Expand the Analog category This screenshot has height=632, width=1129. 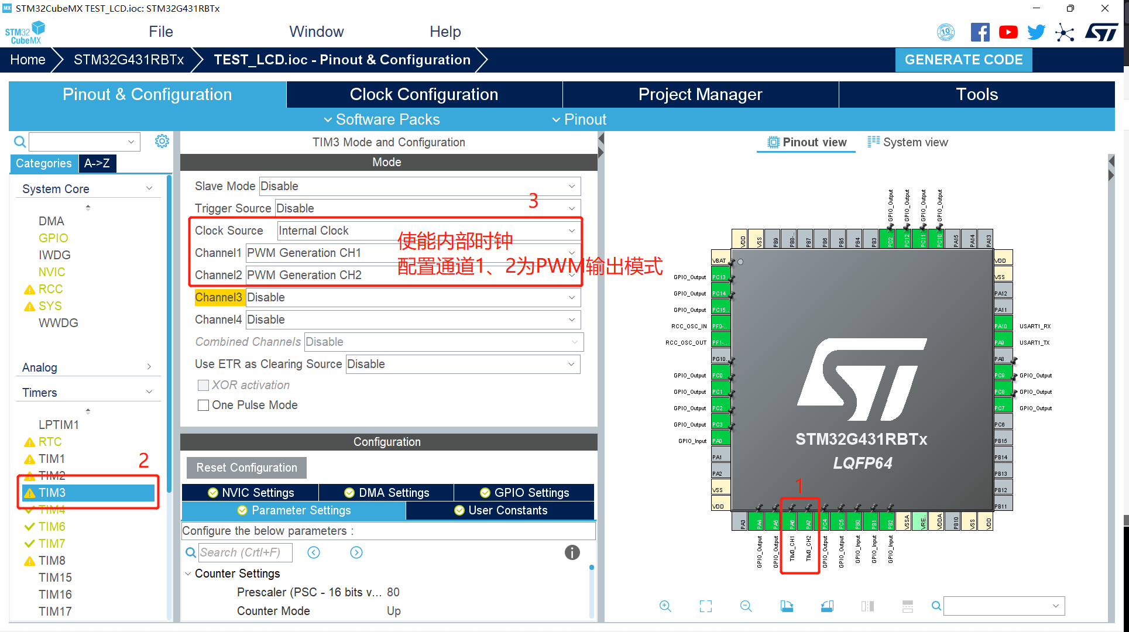[x=149, y=367]
